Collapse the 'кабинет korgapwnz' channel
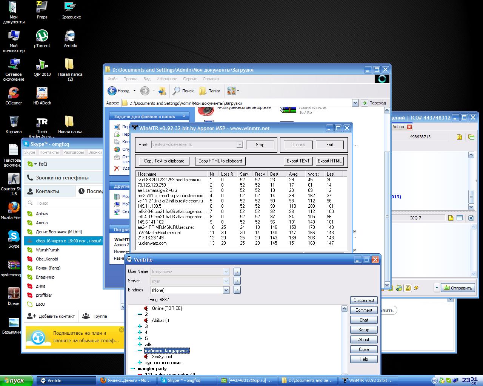 pyautogui.click(x=140, y=351)
